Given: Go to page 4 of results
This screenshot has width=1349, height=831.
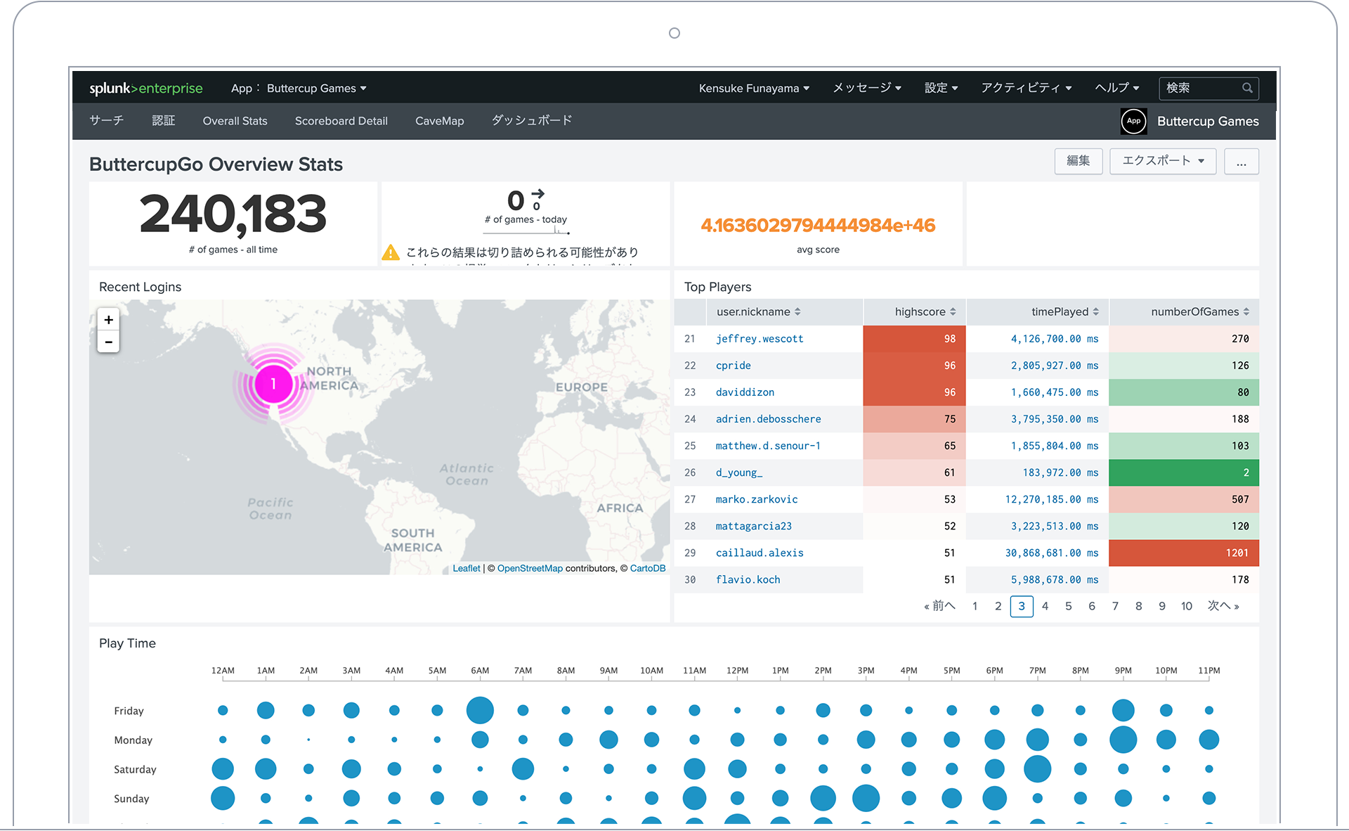Looking at the screenshot, I should 1045,606.
